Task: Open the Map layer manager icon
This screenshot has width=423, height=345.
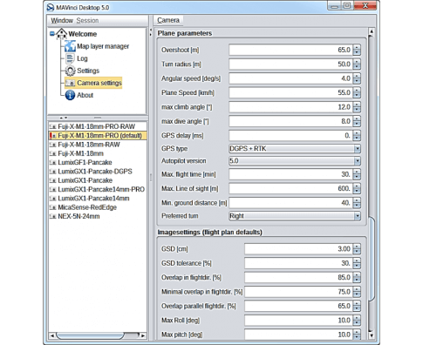Action: pos(70,46)
